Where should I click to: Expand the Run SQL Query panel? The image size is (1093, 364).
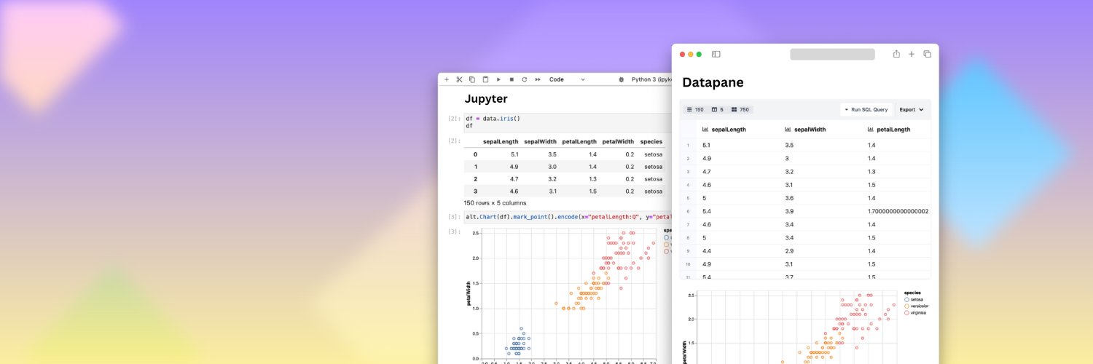[x=866, y=109]
